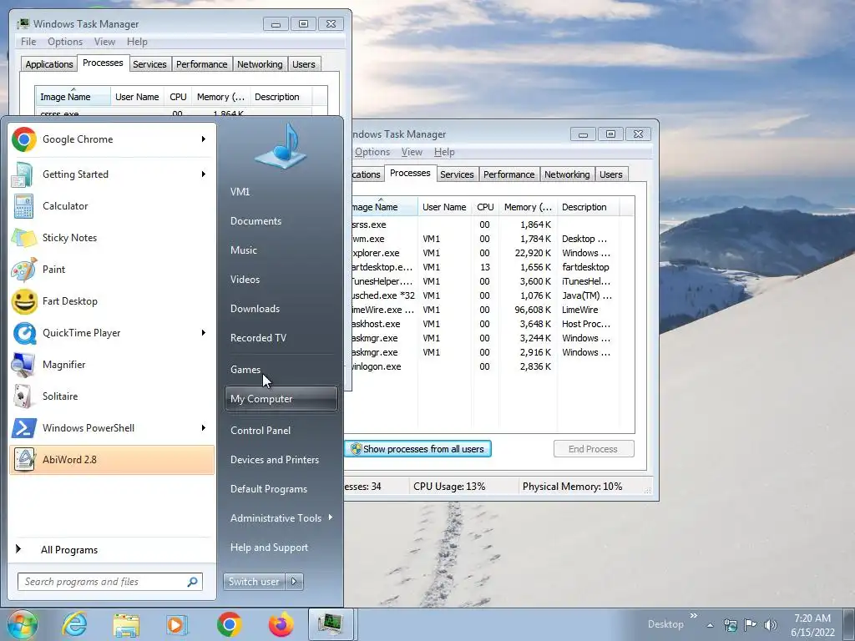Open Chrome from the taskbar
The height and width of the screenshot is (641, 855).
229,624
